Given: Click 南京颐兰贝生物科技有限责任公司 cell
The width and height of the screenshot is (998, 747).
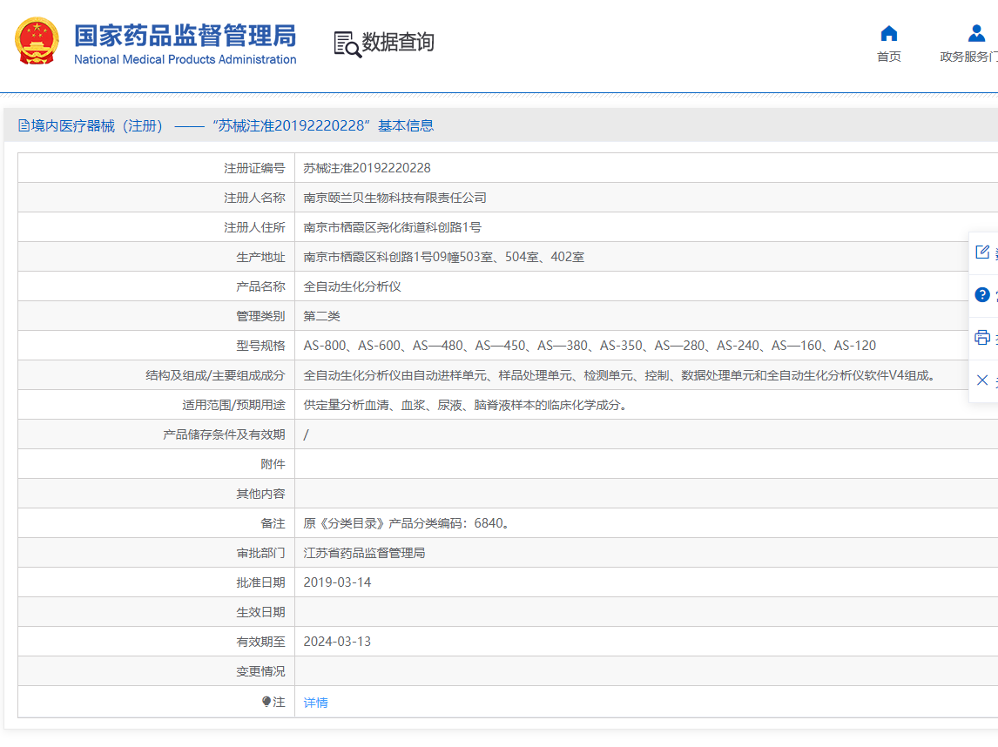Looking at the screenshot, I should tap(394, 198).
